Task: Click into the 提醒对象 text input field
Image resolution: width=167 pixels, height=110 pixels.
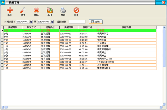Action: tap(77, 22)
